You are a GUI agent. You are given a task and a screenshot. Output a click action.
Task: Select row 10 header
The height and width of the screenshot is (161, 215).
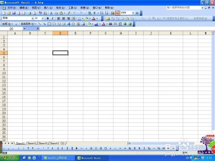[x=4, y=73]
